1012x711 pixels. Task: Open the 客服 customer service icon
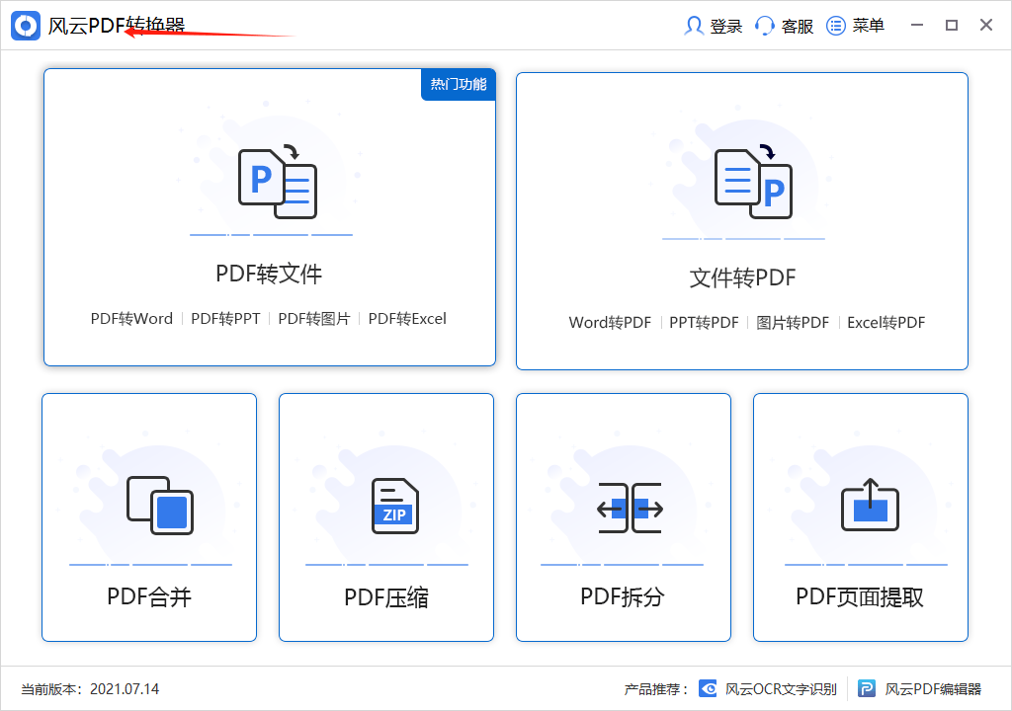click(763, 25)
